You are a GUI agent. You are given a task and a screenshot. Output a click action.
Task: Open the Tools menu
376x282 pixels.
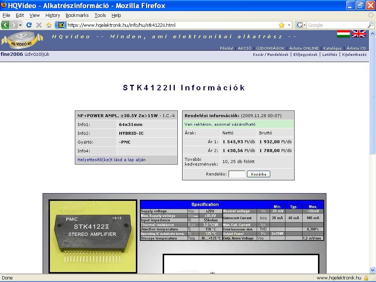pos(100,15)
